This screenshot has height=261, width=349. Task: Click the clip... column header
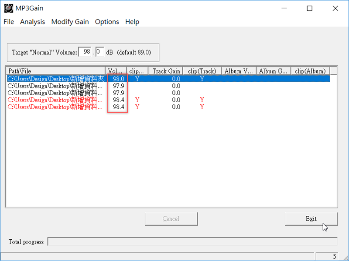coord(137,71)
